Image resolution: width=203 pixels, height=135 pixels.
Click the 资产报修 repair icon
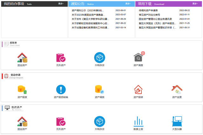pos(138,90)
